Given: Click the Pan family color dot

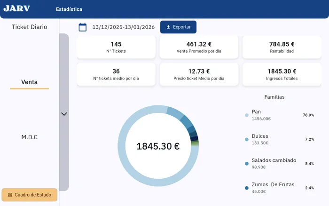Looking at the screenshot, I should [x=247, y=115].
